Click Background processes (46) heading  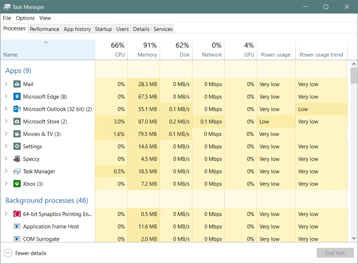(x=47, y=200)
